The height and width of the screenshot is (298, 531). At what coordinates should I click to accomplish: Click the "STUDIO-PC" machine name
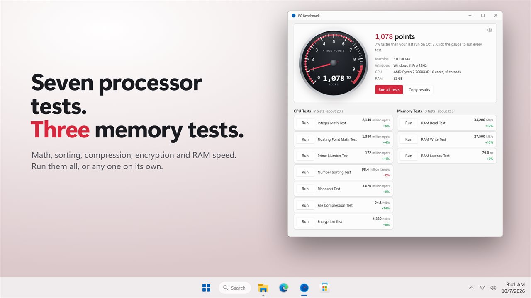click(x=402, y=59)
